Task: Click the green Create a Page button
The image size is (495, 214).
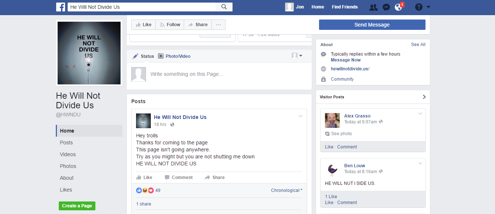Action: tap(77, 206)
